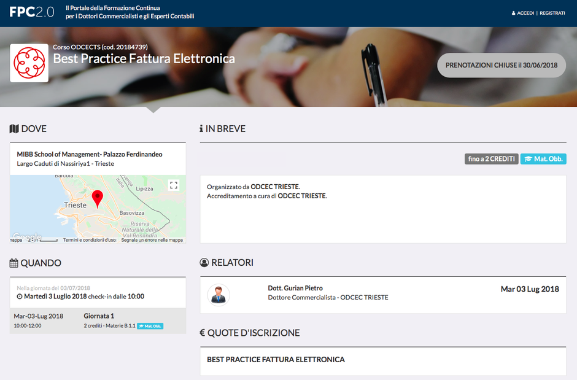Click the address Largo Caduti di Nassiriya1 - Trieste

click(66, 164)
